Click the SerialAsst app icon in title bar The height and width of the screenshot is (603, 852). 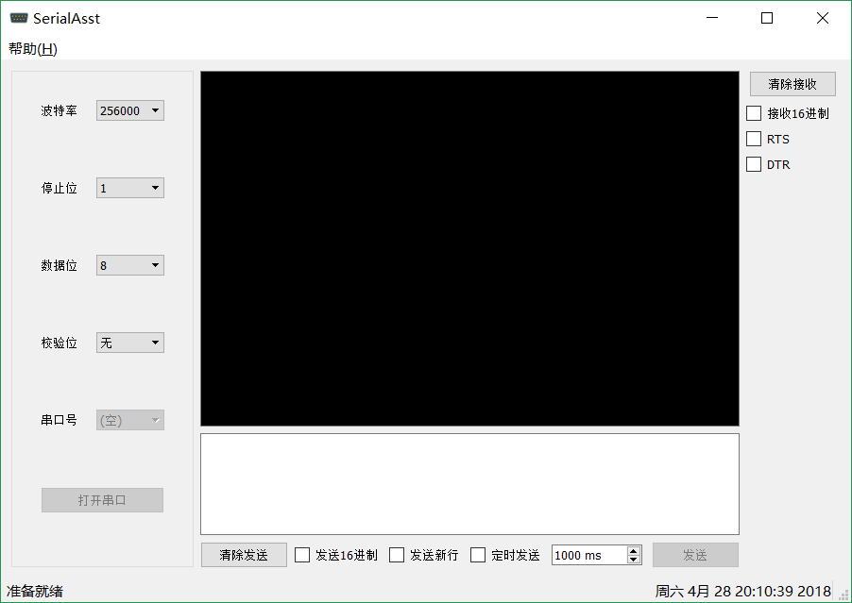point(19,18)
